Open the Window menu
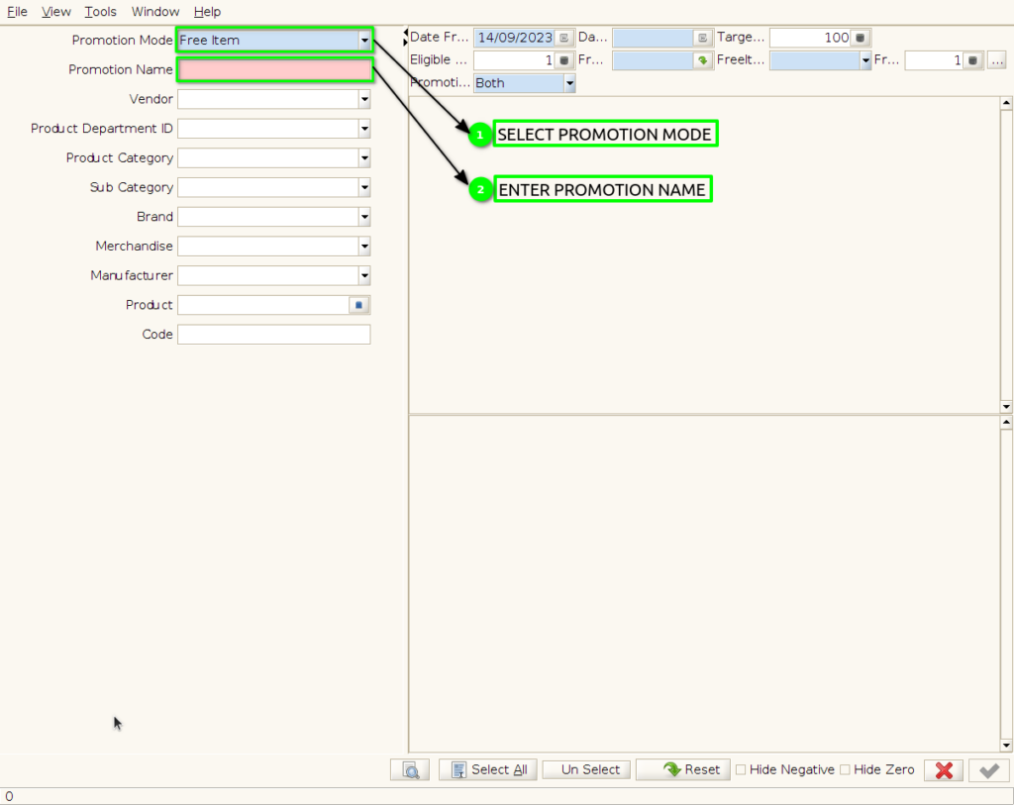 [x=155, y=12]
